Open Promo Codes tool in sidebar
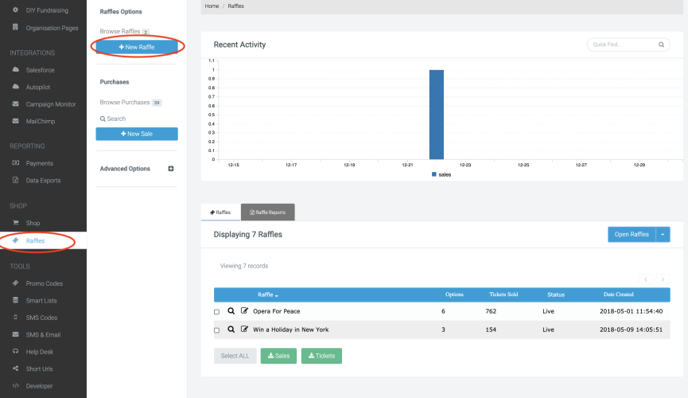The height and width of the screenshot is (398, 688). point(44,283)
